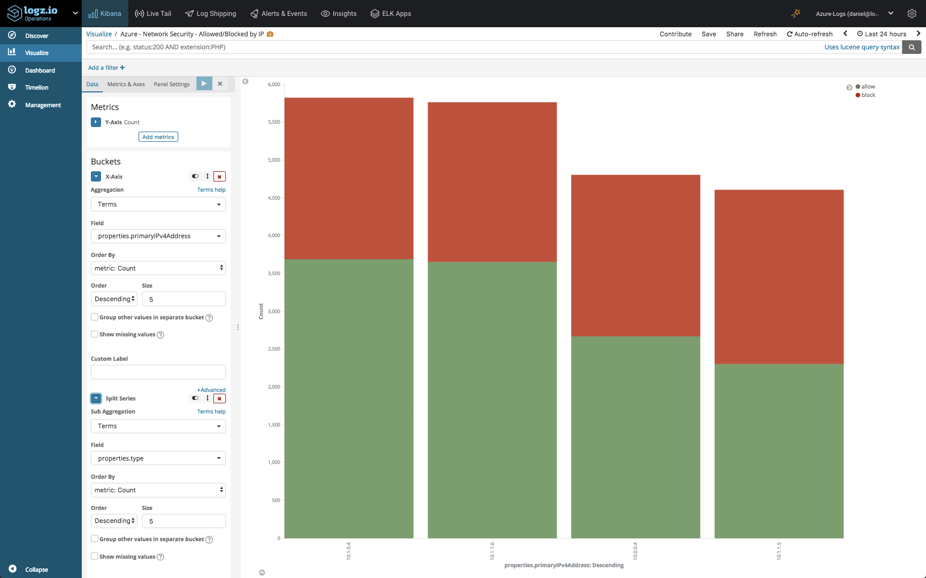This screenshot has width=926, height=578.
Task: Remove the X-Axis bucket
Action: point(220,176)
